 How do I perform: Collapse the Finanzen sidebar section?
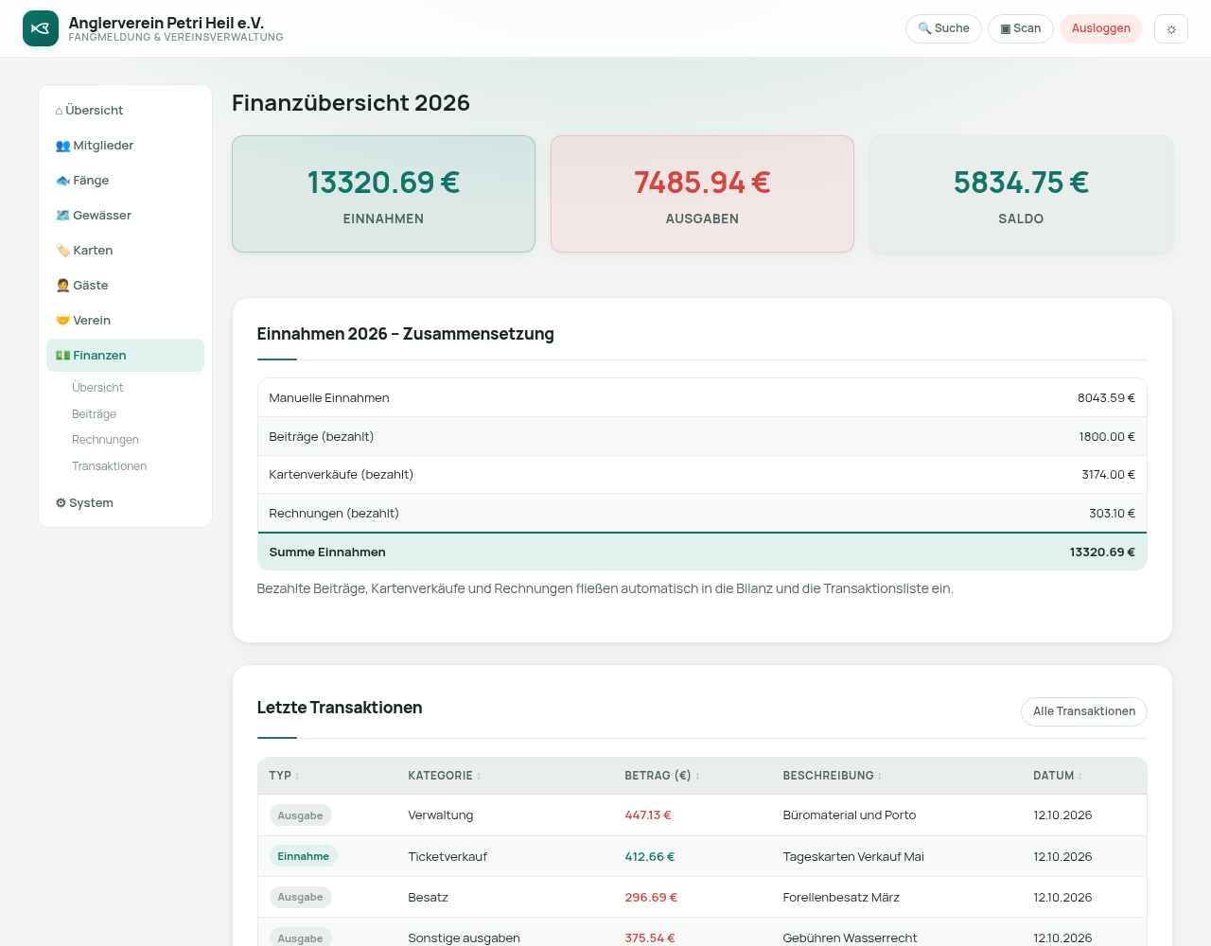pos(125,356)
